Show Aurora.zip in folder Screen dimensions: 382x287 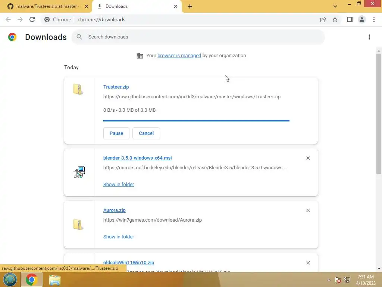(119, 237)
